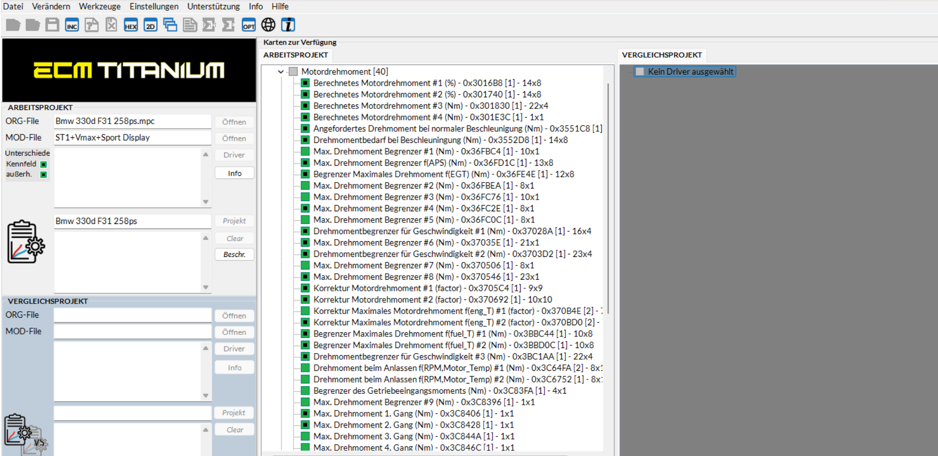Click the Info button in Arbeitsprojekt
This screenshot has height=456, width=938.
click(234, 173)
